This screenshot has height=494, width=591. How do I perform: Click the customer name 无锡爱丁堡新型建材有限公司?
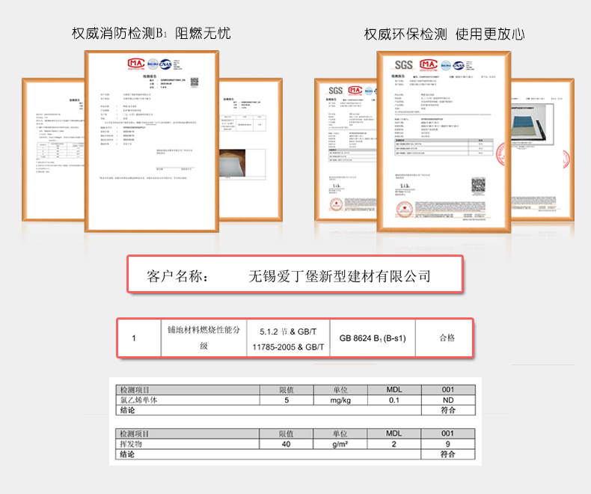pos(339,276)
